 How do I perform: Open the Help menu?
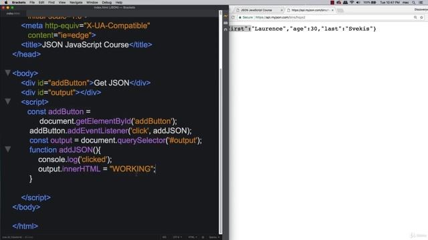[119, 3]
